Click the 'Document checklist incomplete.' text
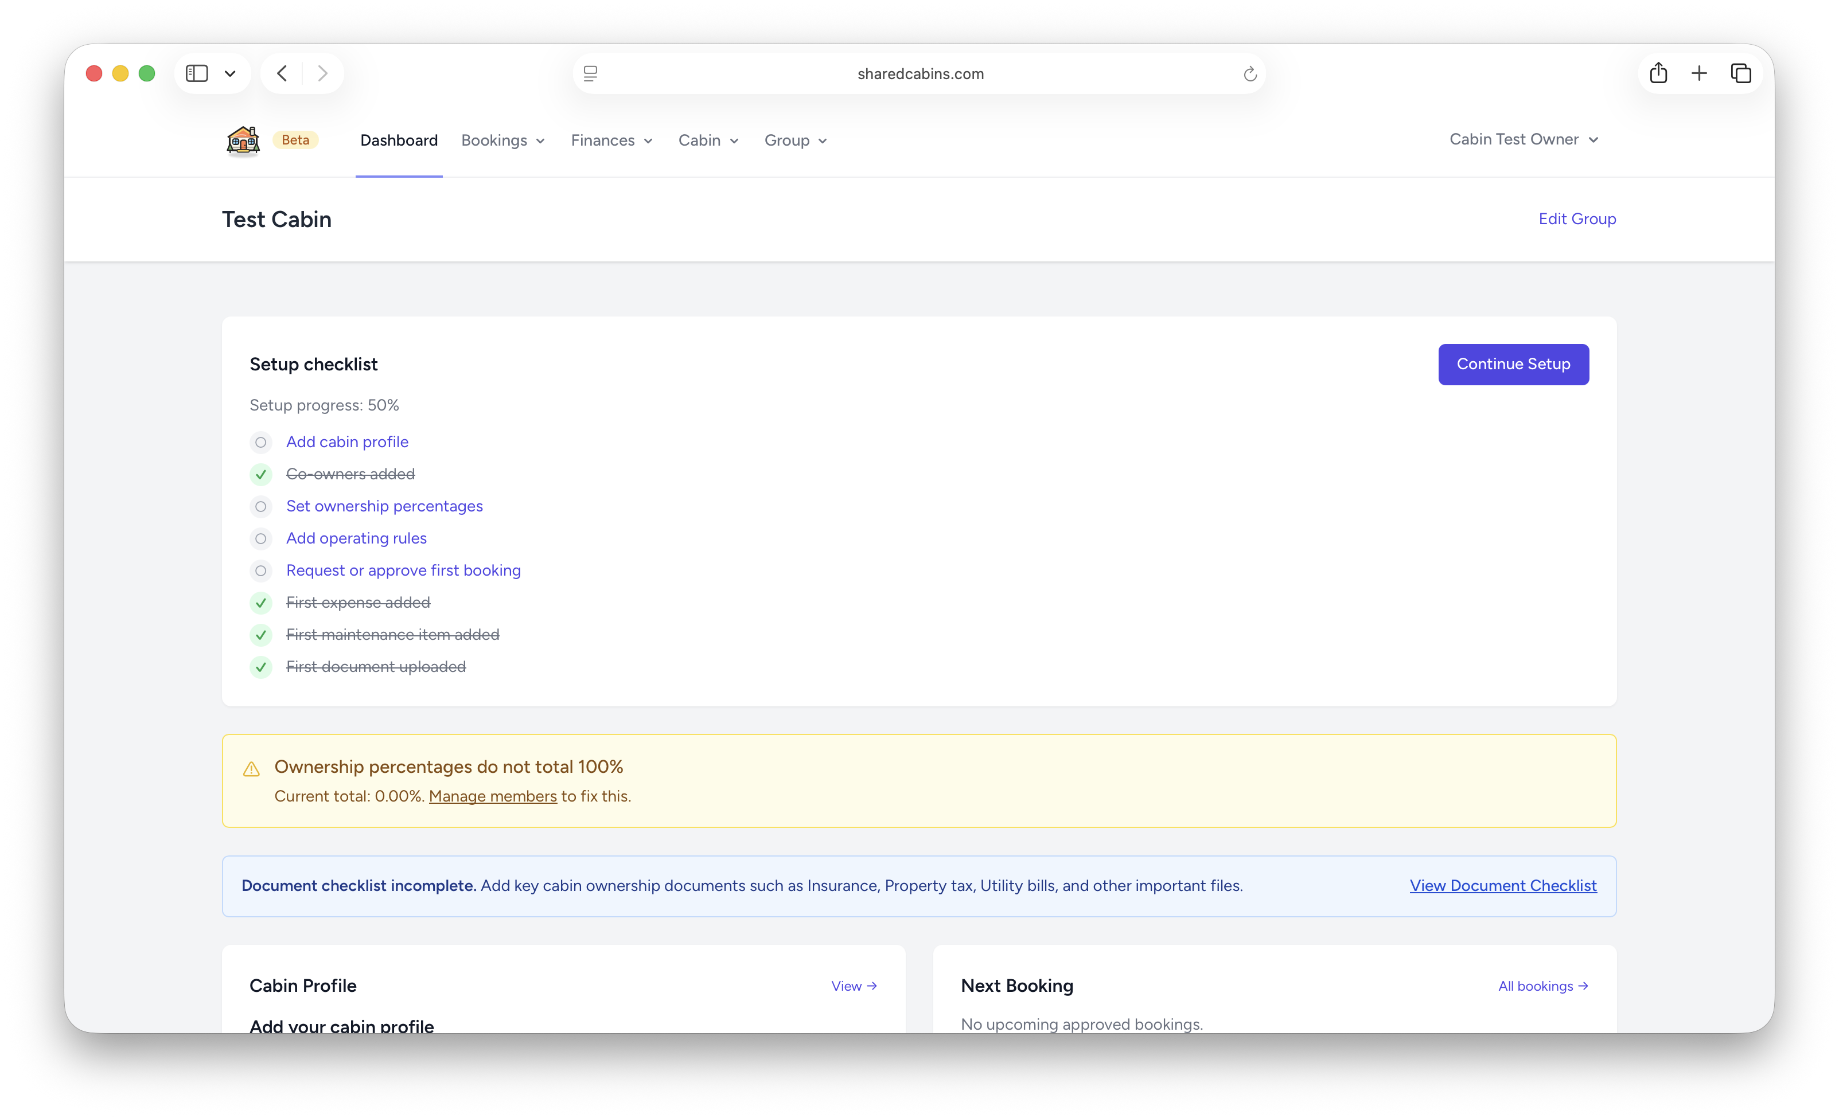 (x=359, y=885)
